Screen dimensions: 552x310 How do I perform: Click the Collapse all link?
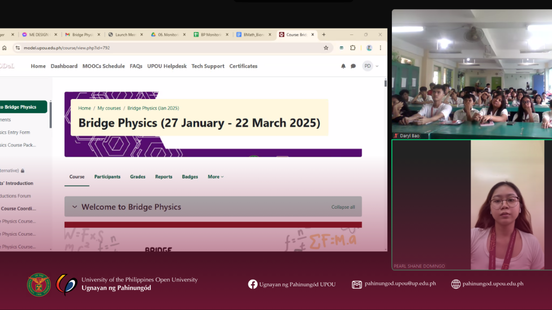point(343,207)
